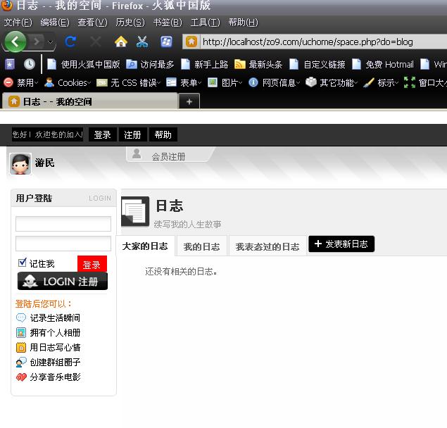Image resolution: width=447 pixels, height=428 pixels.
Task: Open the 书签 menu
Action: tap(168, 23)
